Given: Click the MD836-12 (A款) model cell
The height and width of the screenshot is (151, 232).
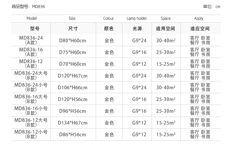Looking at the screenshot, I should point(31,64).
